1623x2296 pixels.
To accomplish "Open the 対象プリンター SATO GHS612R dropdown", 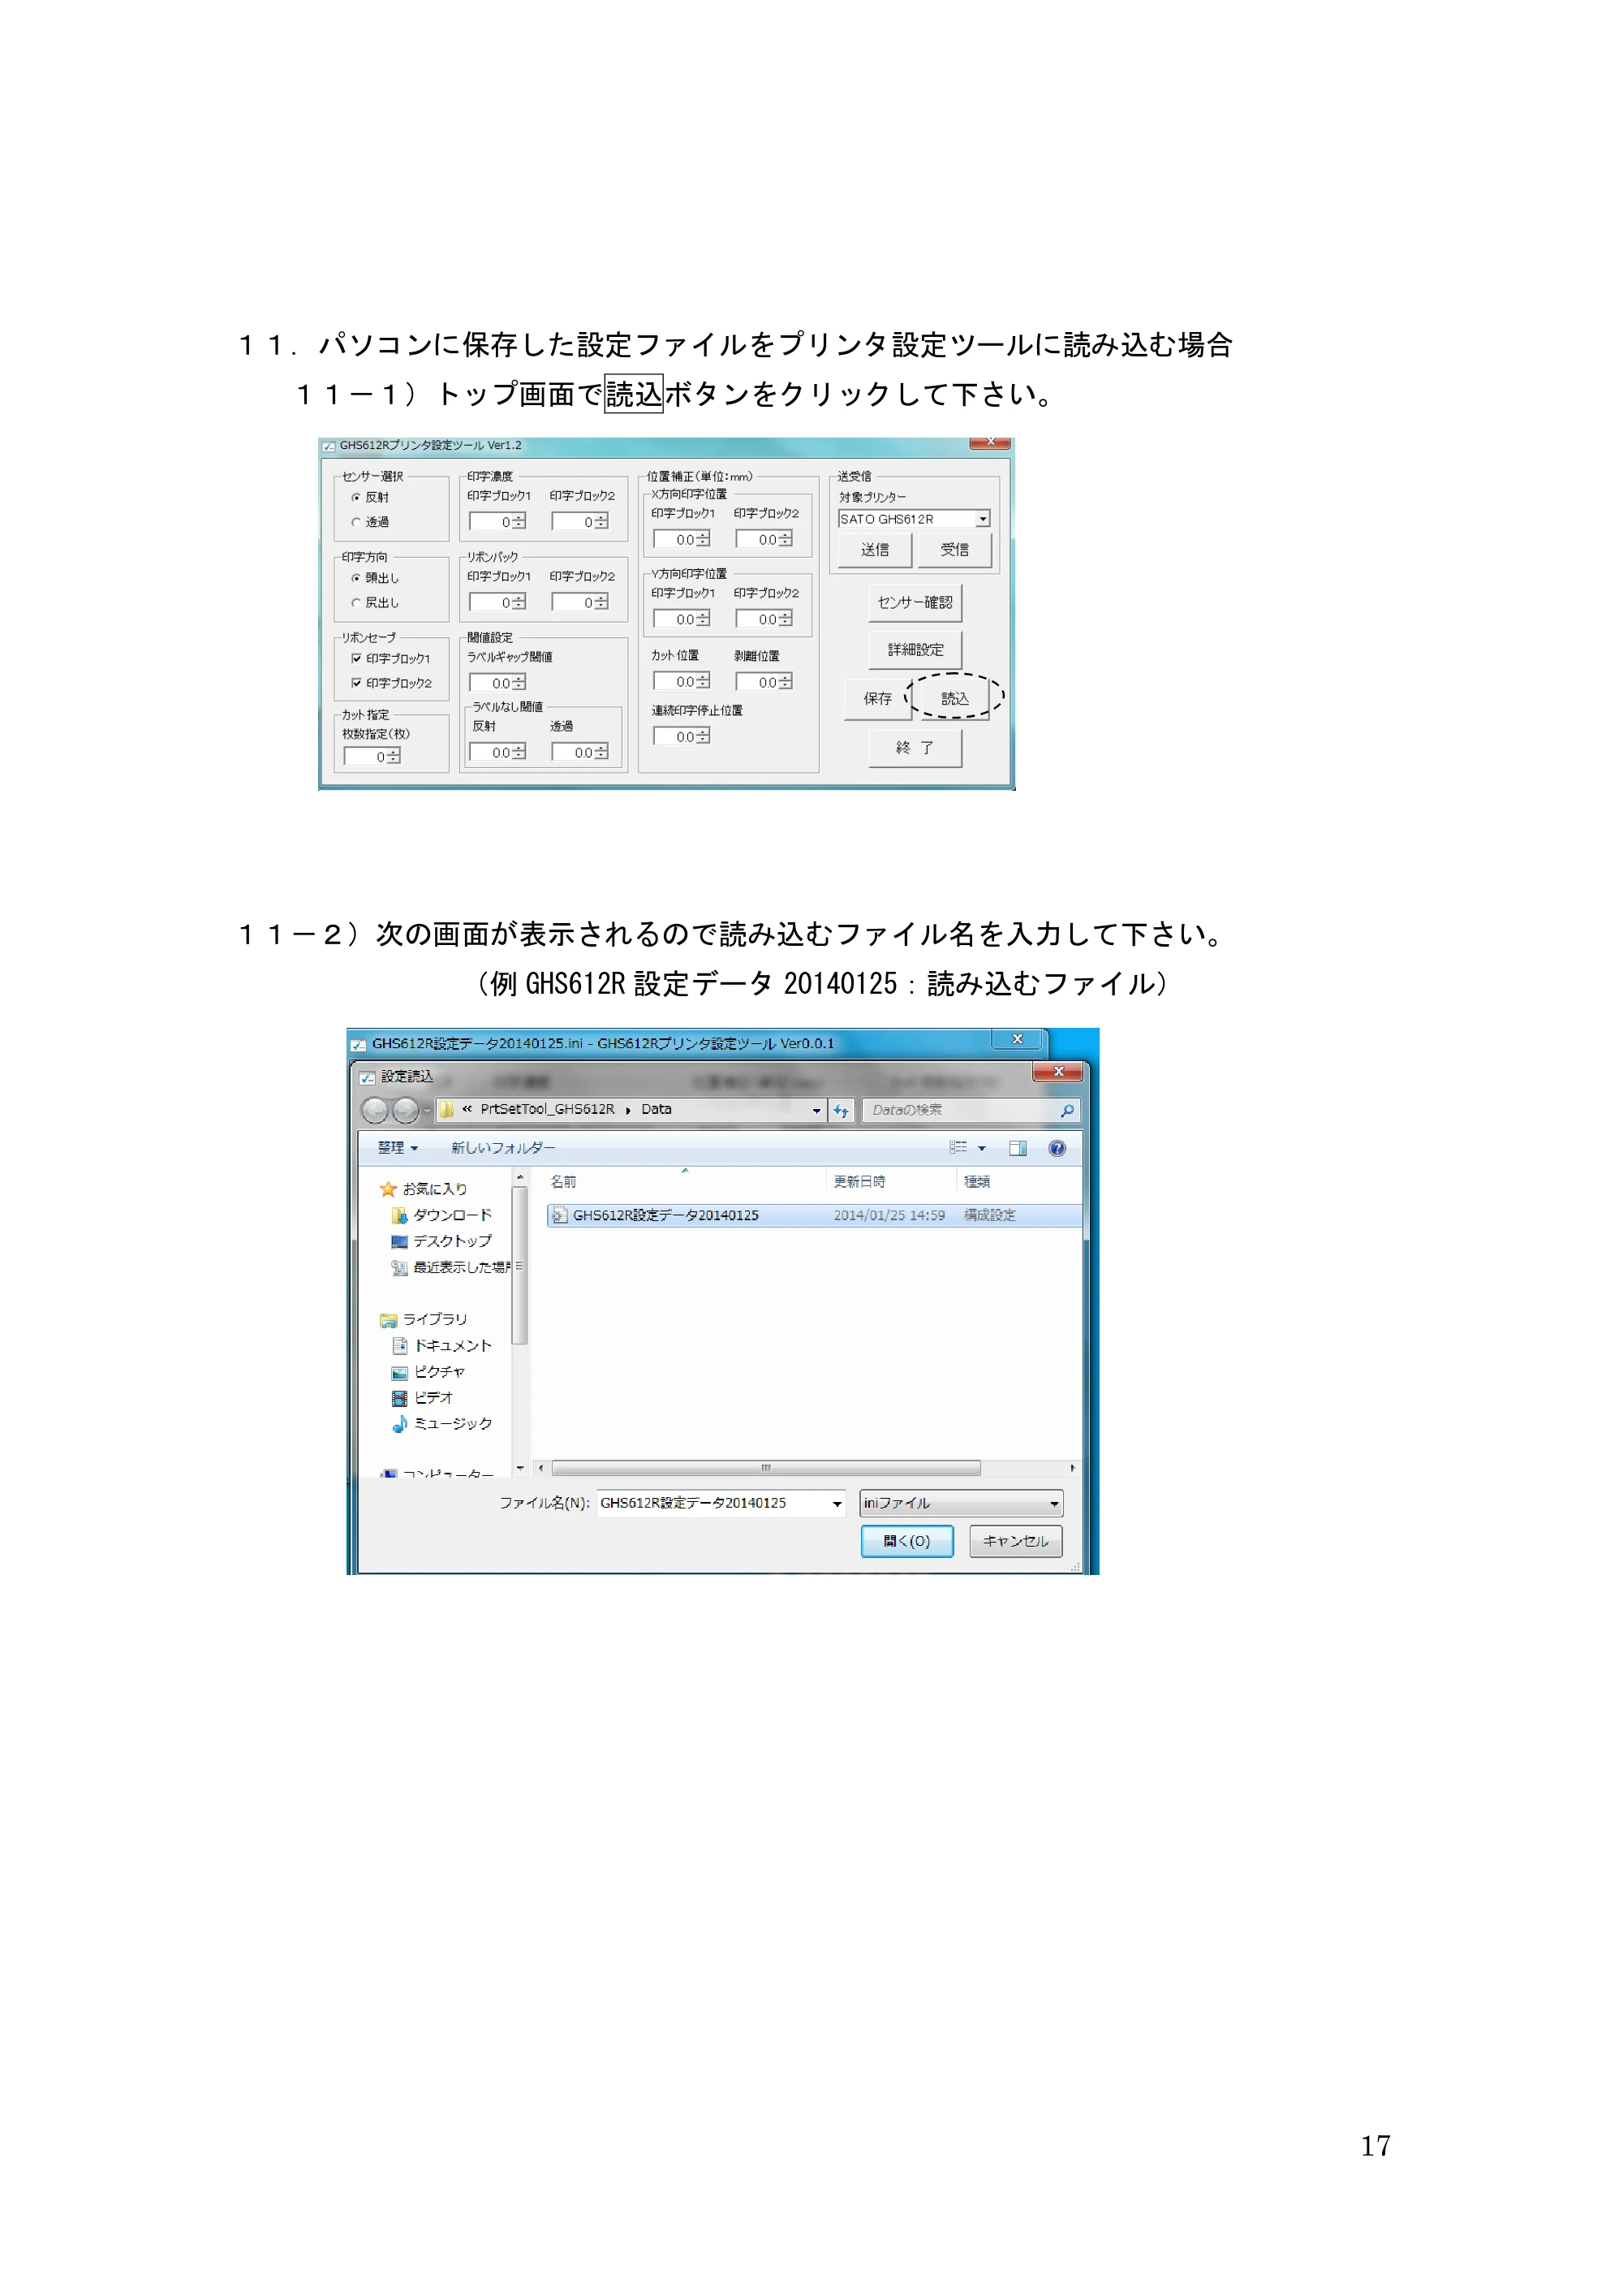I will pyautogui.click(x=983, y=519).
